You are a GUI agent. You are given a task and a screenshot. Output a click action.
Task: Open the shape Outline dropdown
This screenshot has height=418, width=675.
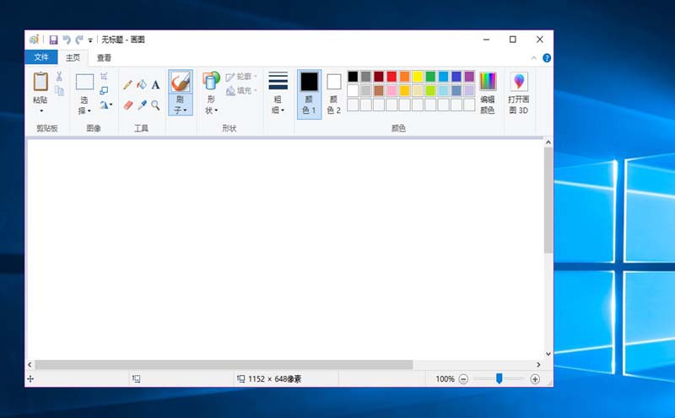tap(241, 77)
